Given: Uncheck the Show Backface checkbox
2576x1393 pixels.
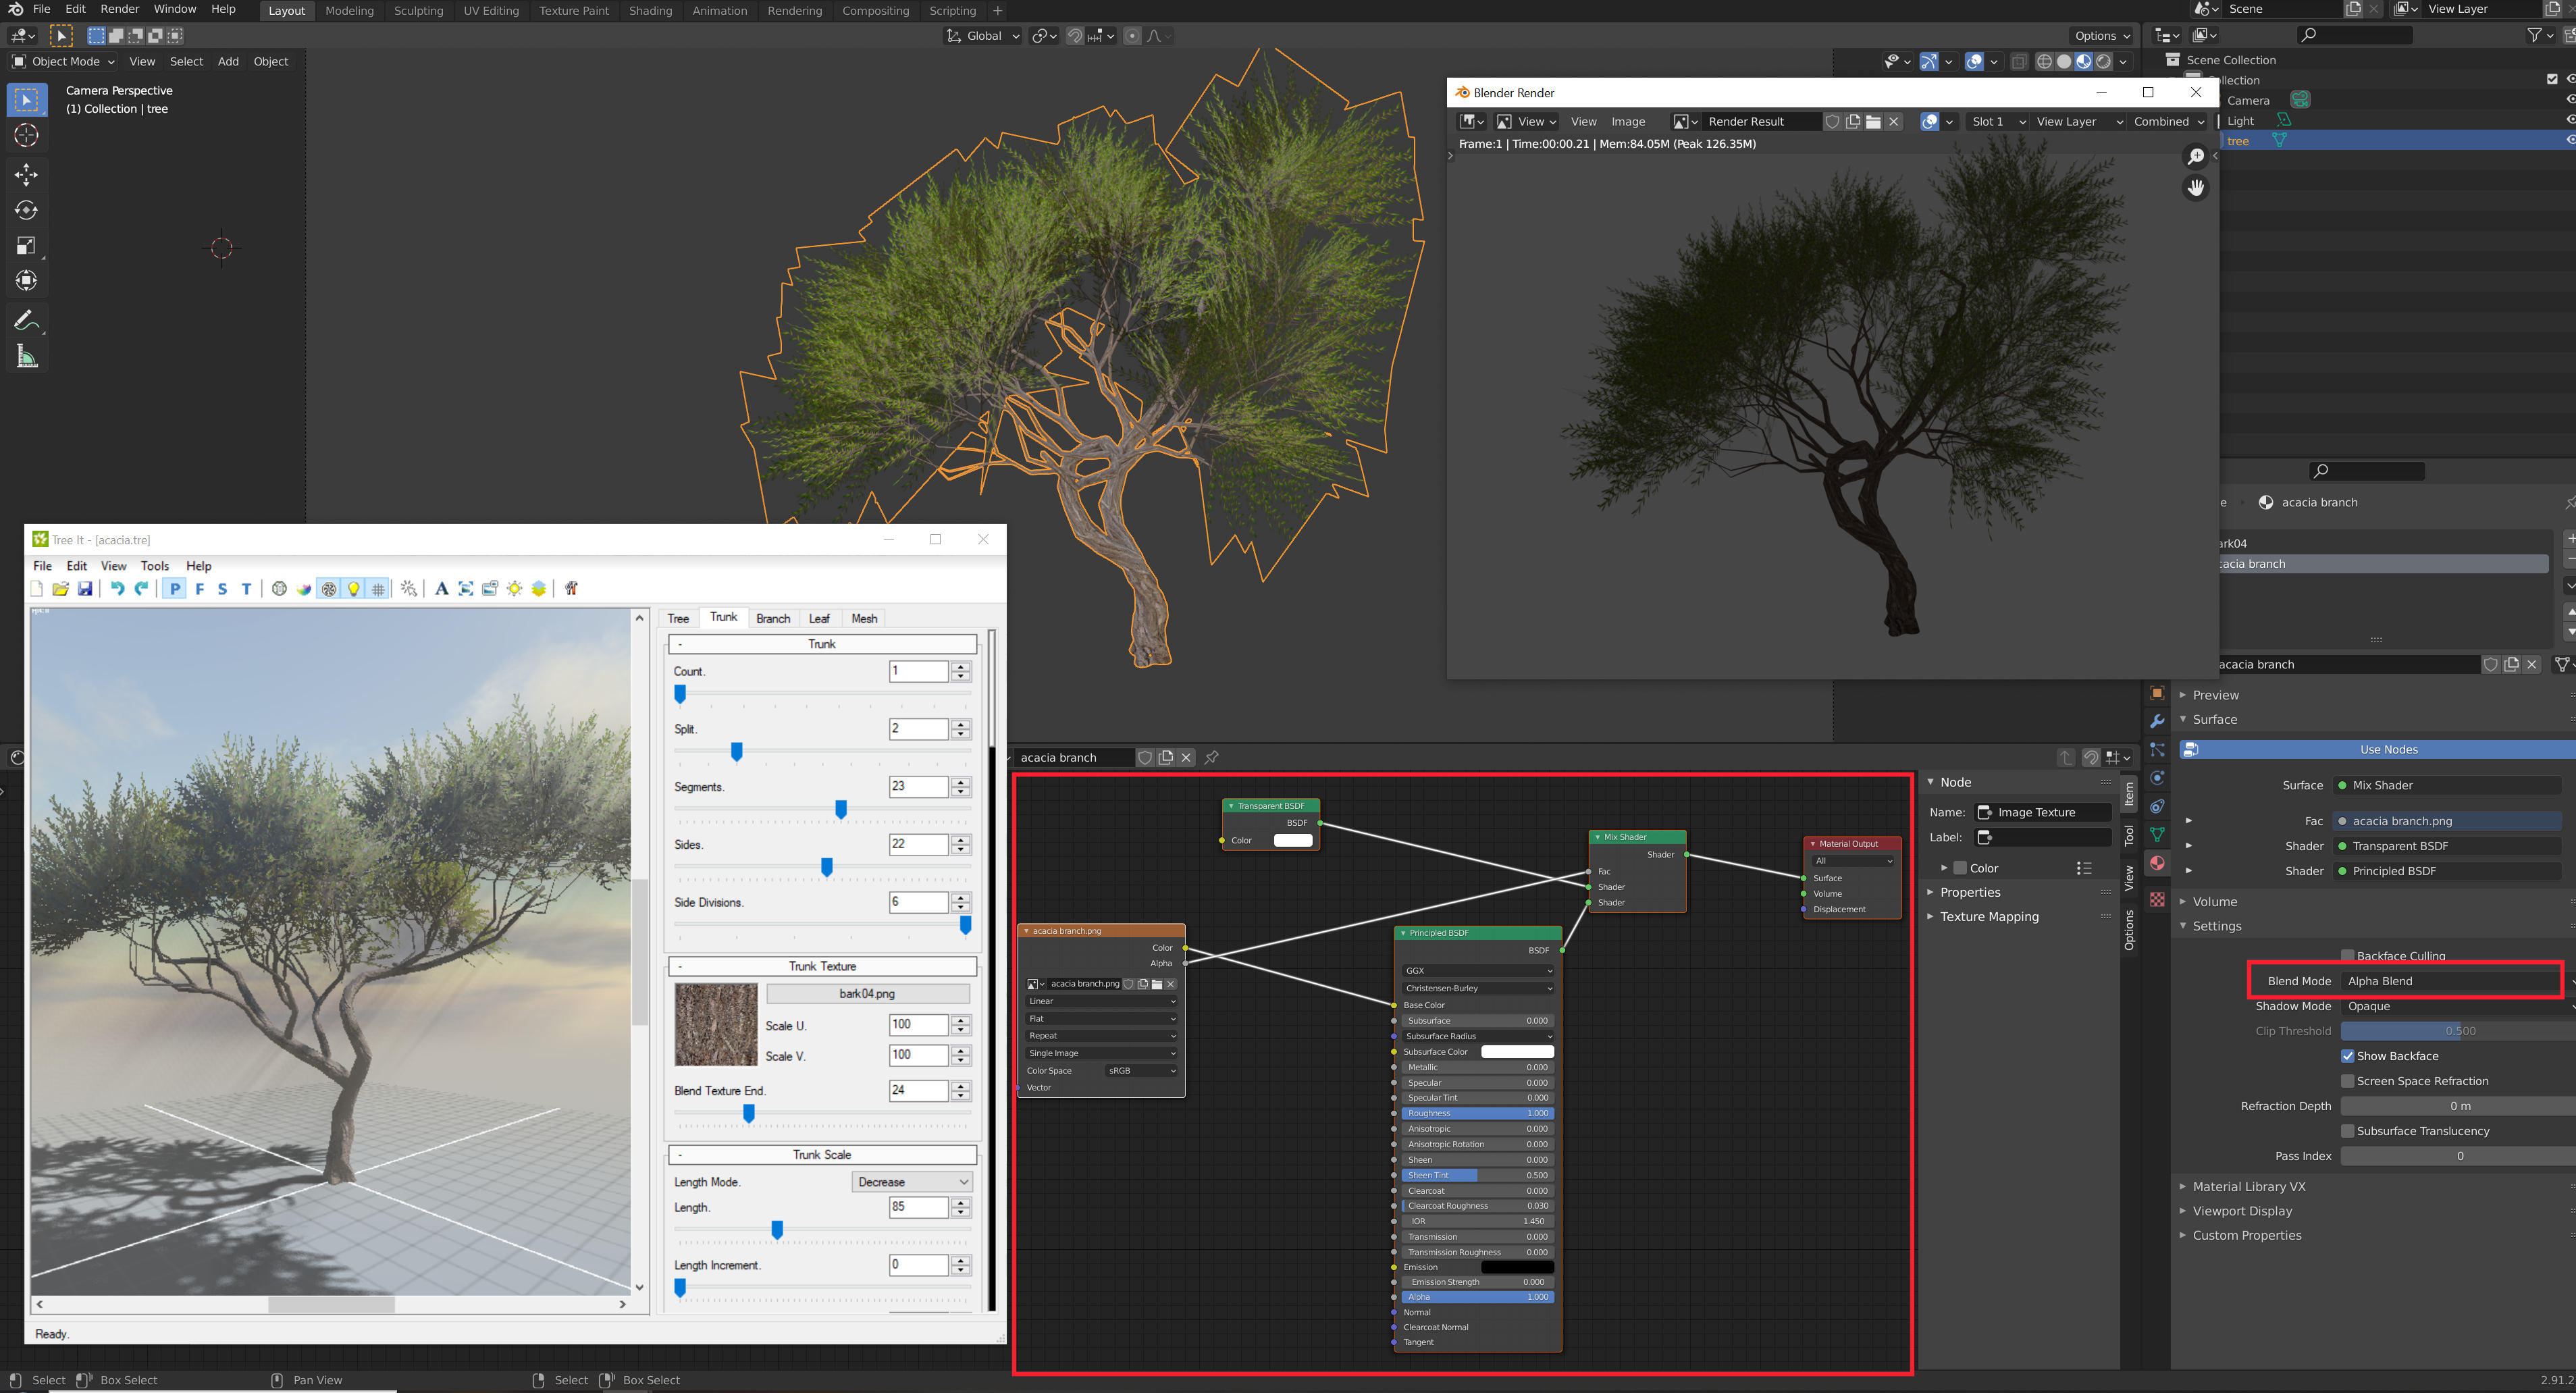Looking at the screenshot, I should pyautogui.click(x=2347, y=1056).
